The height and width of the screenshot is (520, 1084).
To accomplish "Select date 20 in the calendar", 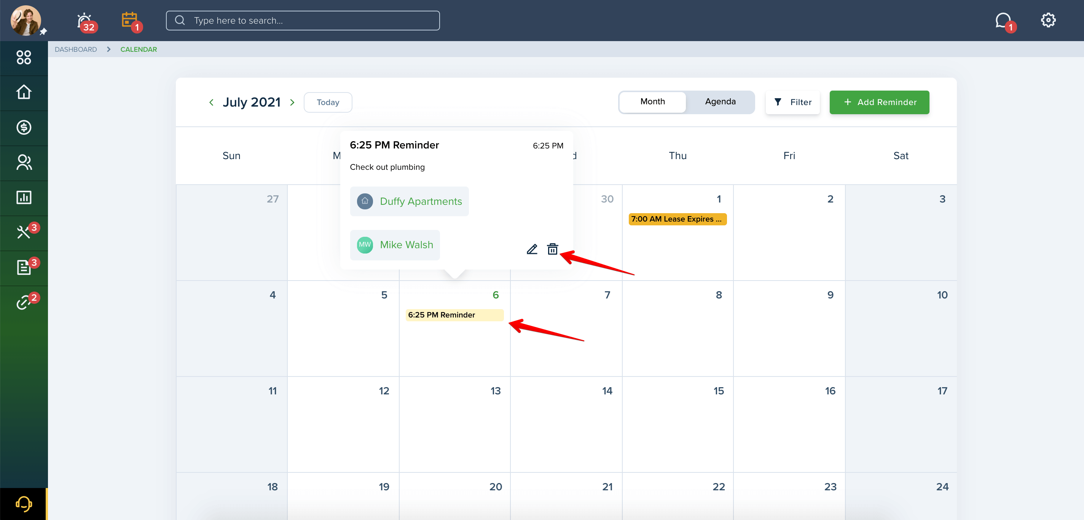I will point(496,487).
